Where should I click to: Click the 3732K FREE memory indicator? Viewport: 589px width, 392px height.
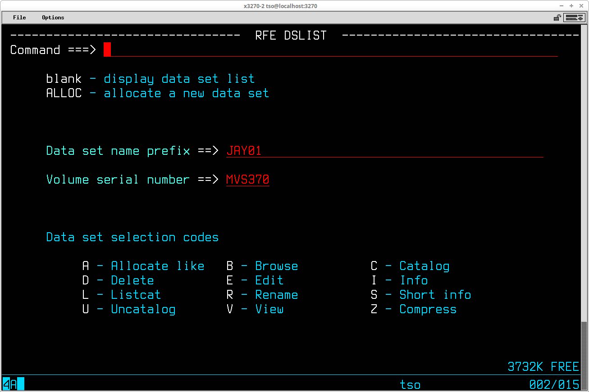pos(543,367)
